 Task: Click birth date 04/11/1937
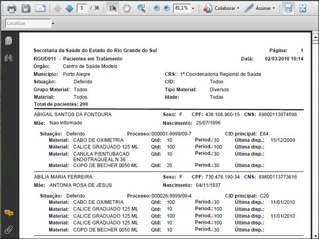click(208, 185)
